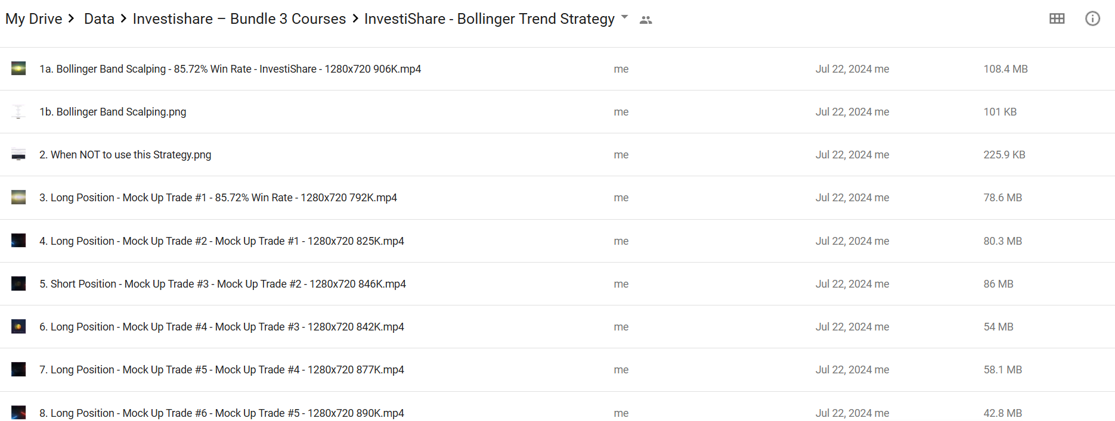Navigate to My Drive breadcrumb
1115x421 pixels.
[x=33, y=19]
